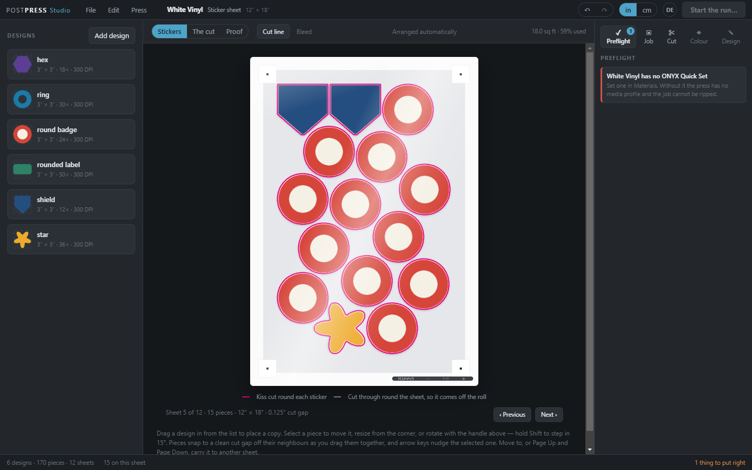Toggle the Bleed overlay
The width and height of the screenshot is (752, 470).
304,32
